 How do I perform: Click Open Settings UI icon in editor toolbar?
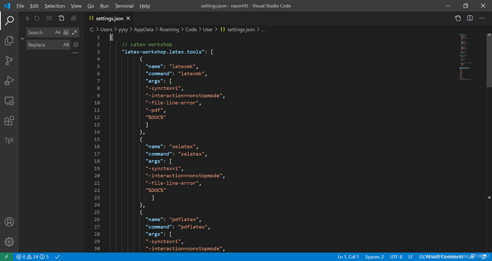[x=458, y=18]
